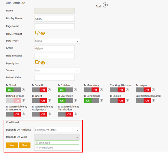The image size is (168, 154).
Task: Toggle the Defined By Rule switch
Action: (13, 101)
